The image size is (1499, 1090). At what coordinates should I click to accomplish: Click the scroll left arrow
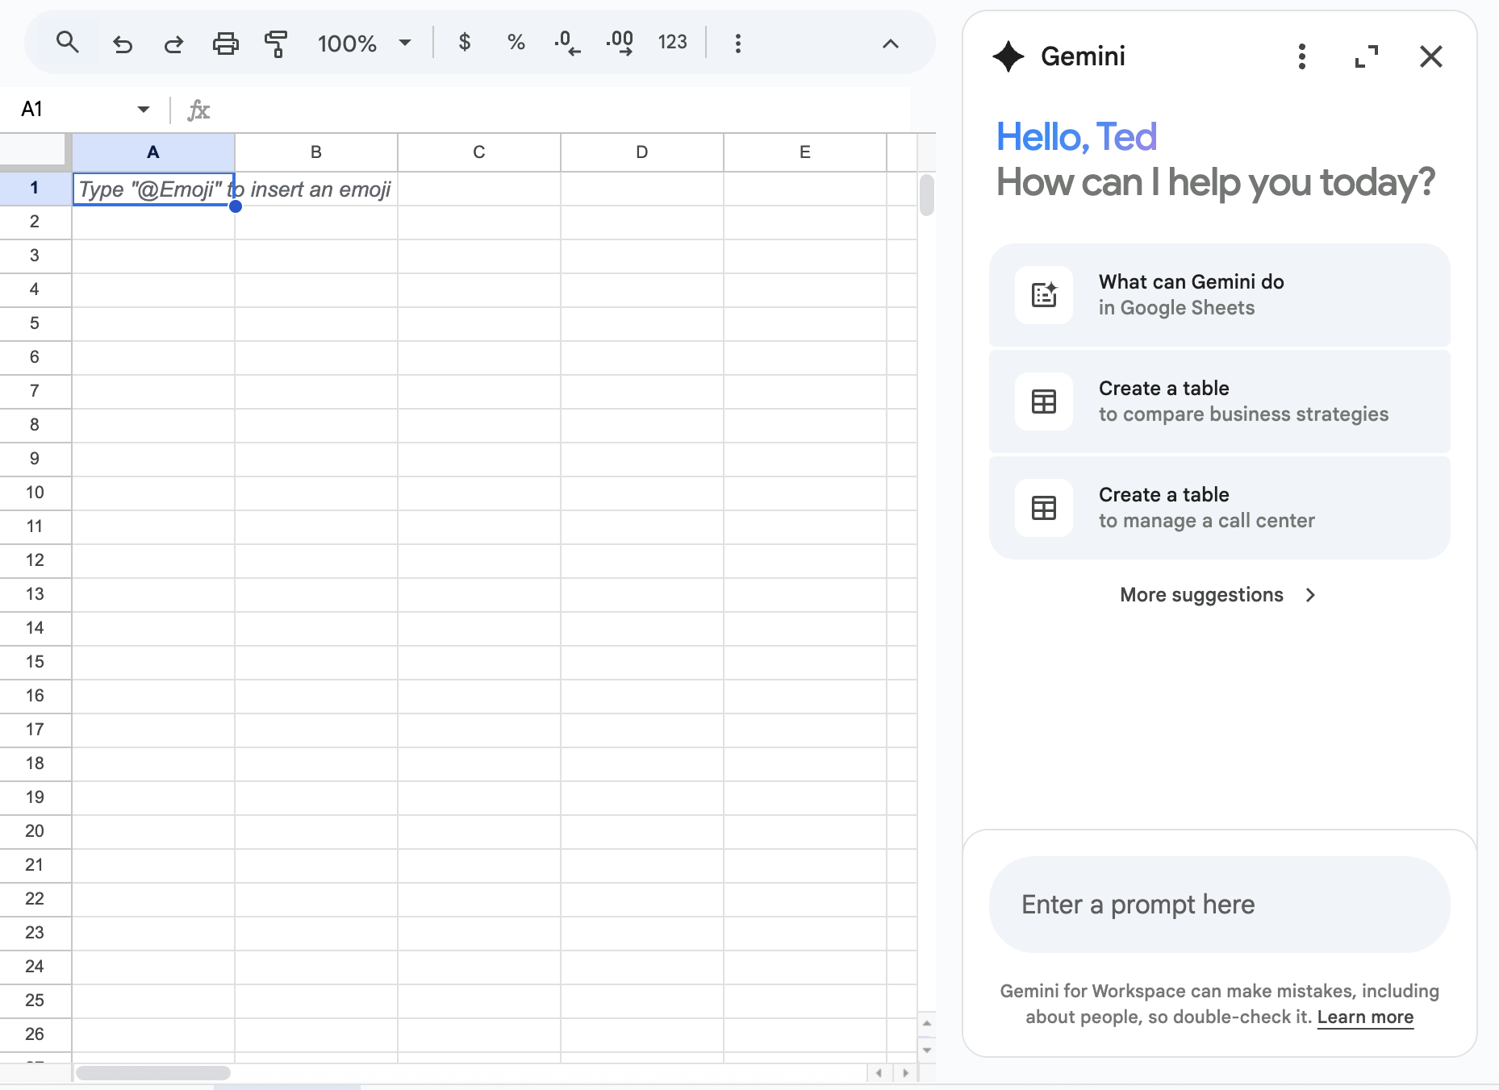pyautogui.click(x=879, y=1073)
